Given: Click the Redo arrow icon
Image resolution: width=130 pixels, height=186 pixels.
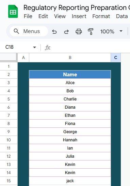Looking at the screenshot, I should point(66,32).
